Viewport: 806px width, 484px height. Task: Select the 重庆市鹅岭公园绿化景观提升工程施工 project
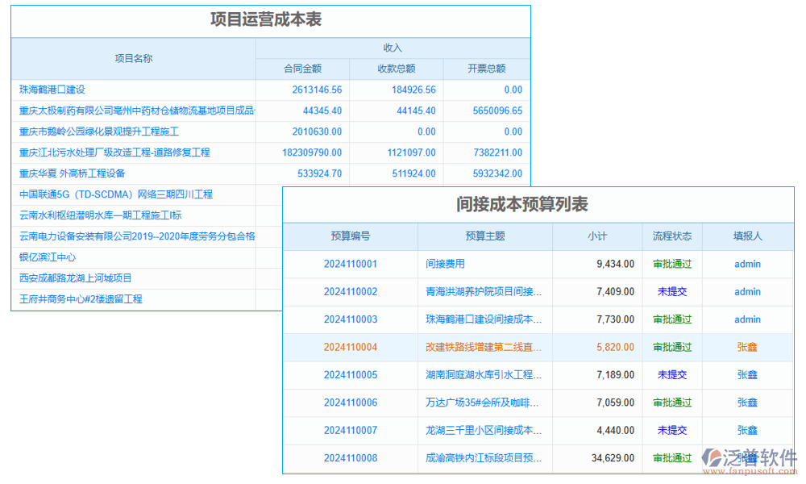tap(99, 131)
